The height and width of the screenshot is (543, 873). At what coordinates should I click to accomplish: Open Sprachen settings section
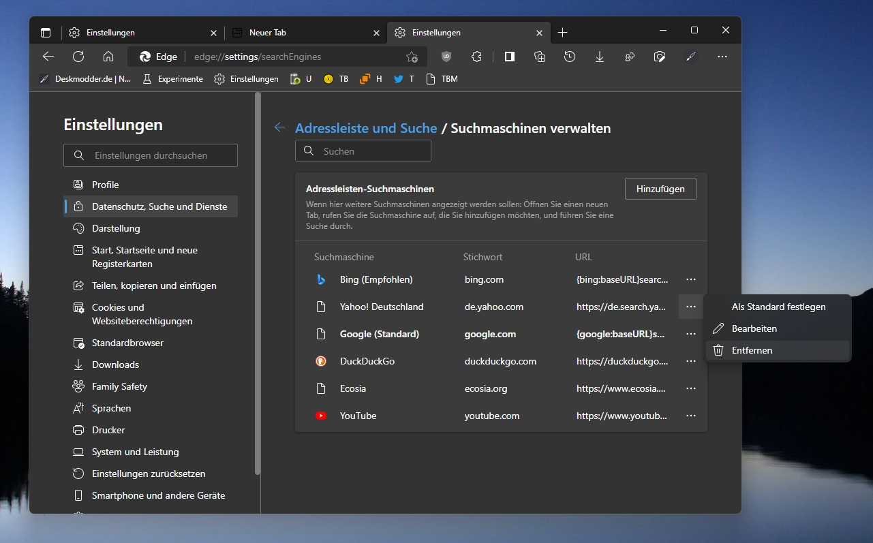pyautogui.click(x=151, y=408)
